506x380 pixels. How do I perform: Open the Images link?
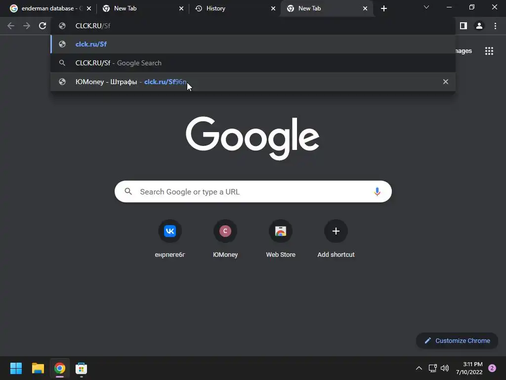pos(464,51)
